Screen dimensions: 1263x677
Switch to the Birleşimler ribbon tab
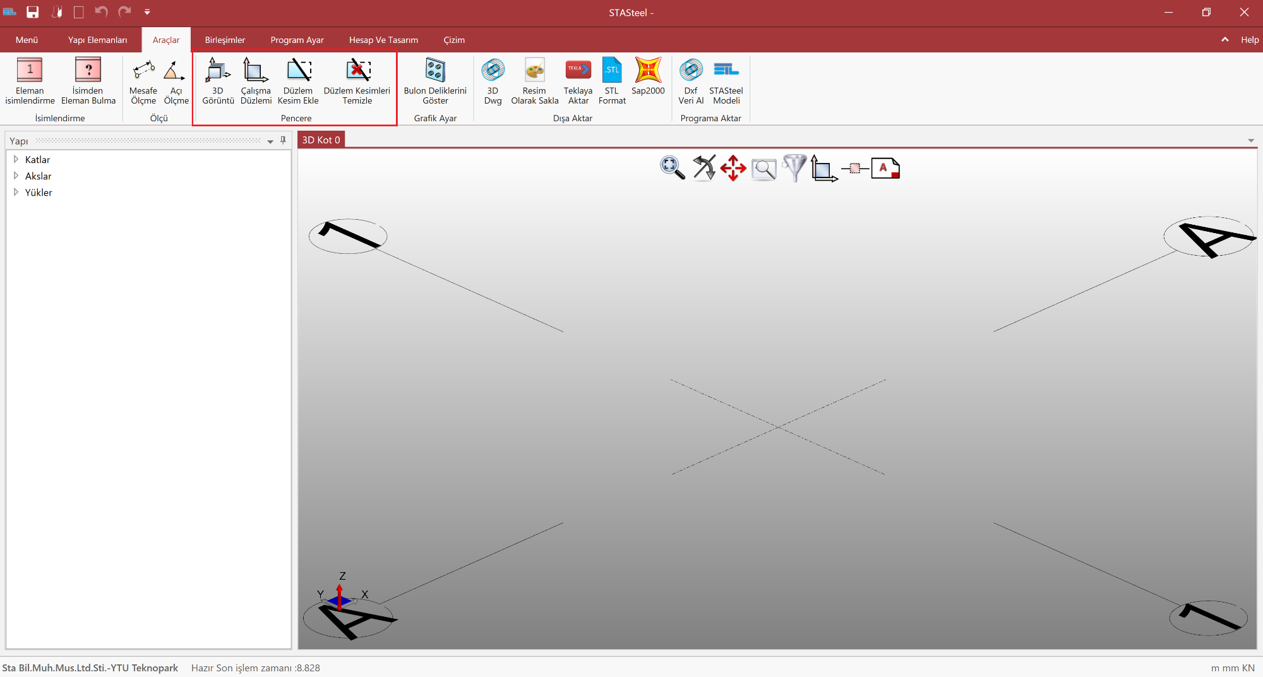click(x=225, y=40)
